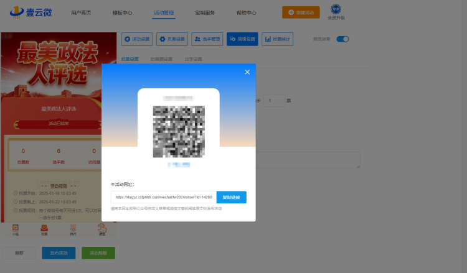
Task: Click the VIP 会员升级 badge icon
Action: tap(336, 9)
